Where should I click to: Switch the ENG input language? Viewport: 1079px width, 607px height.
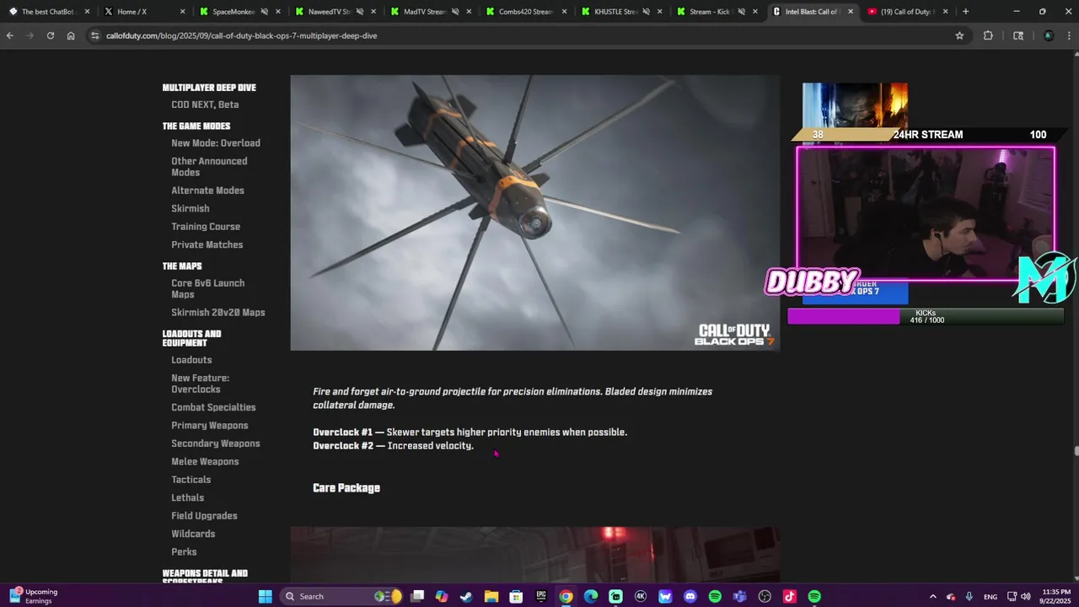(x=990, y=596)
